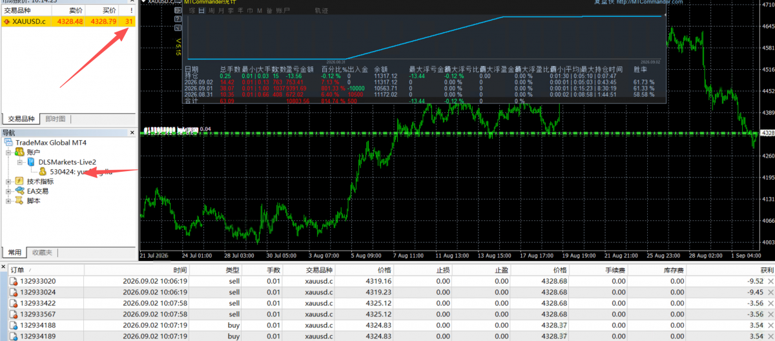This screenshot has height=341, width=775.
Task: Click order icon of ticket 132933567
Action: click(13, 315)
